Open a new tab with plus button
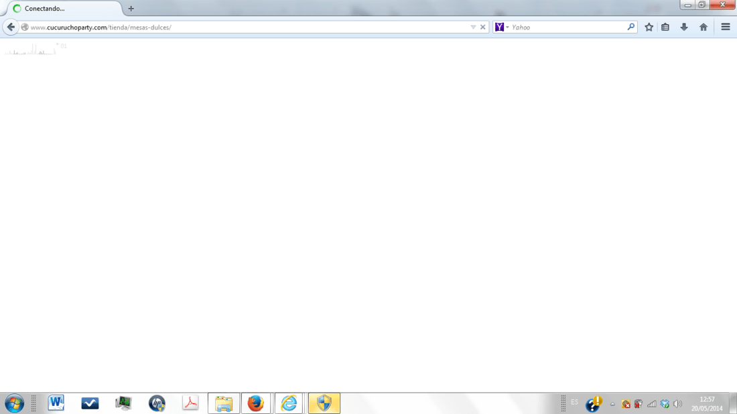 click(131, 9)
